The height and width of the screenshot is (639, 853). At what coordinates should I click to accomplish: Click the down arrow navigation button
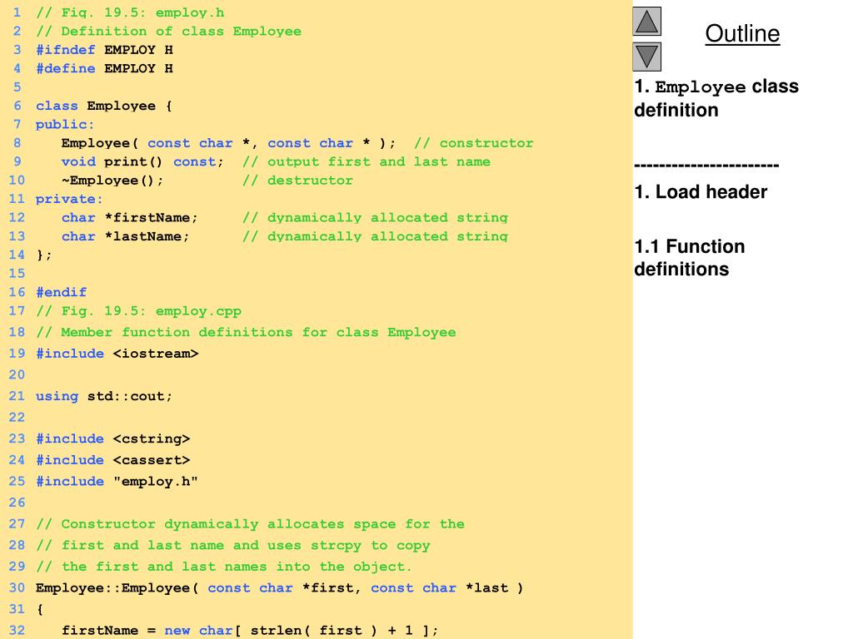(646, 57)
